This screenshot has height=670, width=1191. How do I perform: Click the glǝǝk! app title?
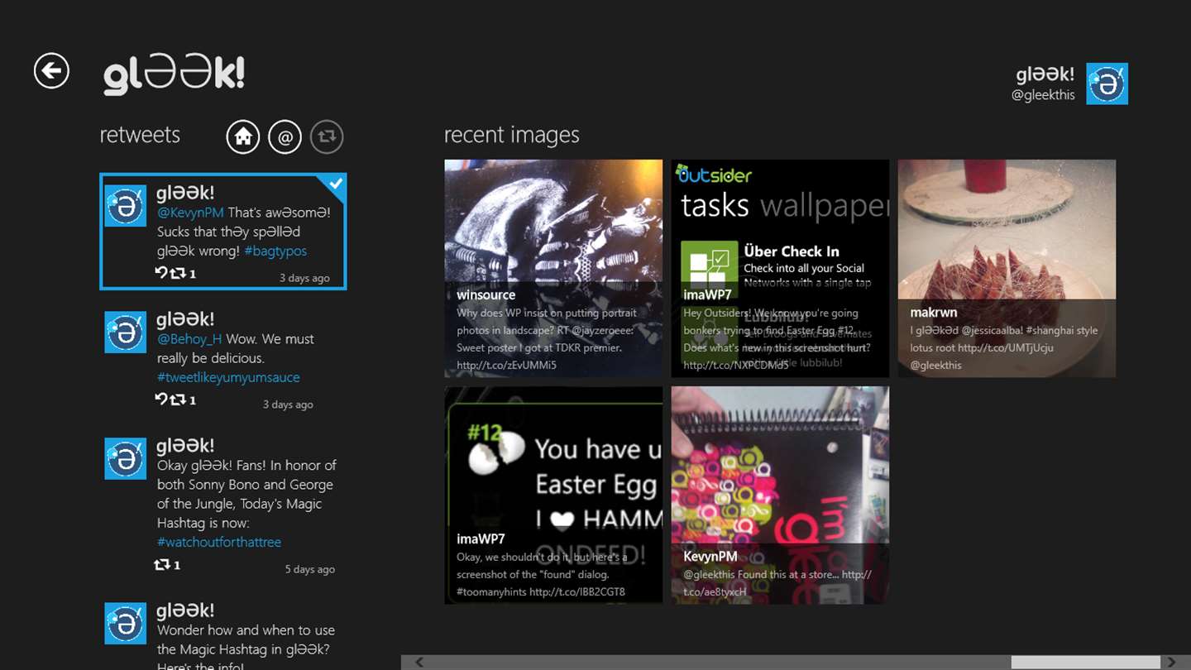(x=174, y=75)
